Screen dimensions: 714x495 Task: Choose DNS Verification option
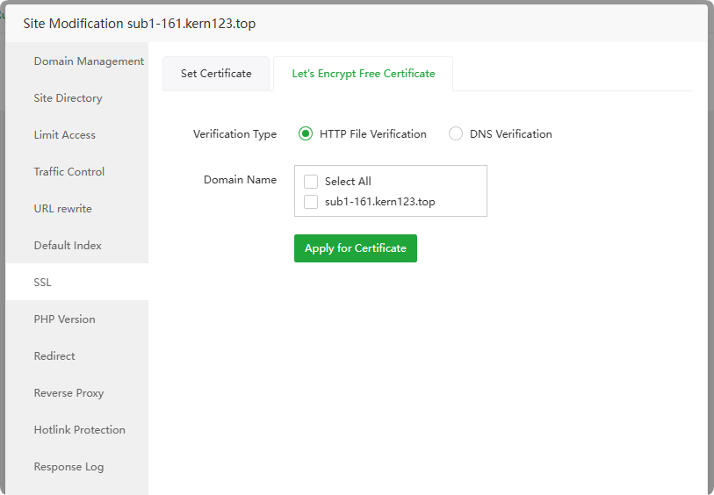[x=456, y=134]
